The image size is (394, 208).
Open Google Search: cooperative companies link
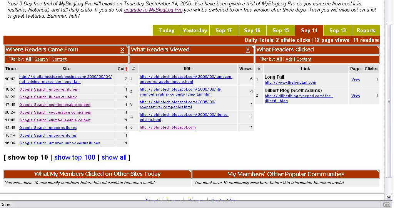pos(55,112)
